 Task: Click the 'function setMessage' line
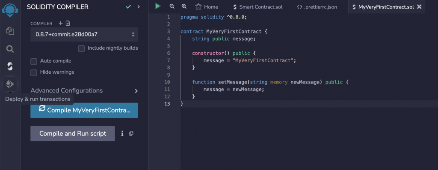click(270, 82)
